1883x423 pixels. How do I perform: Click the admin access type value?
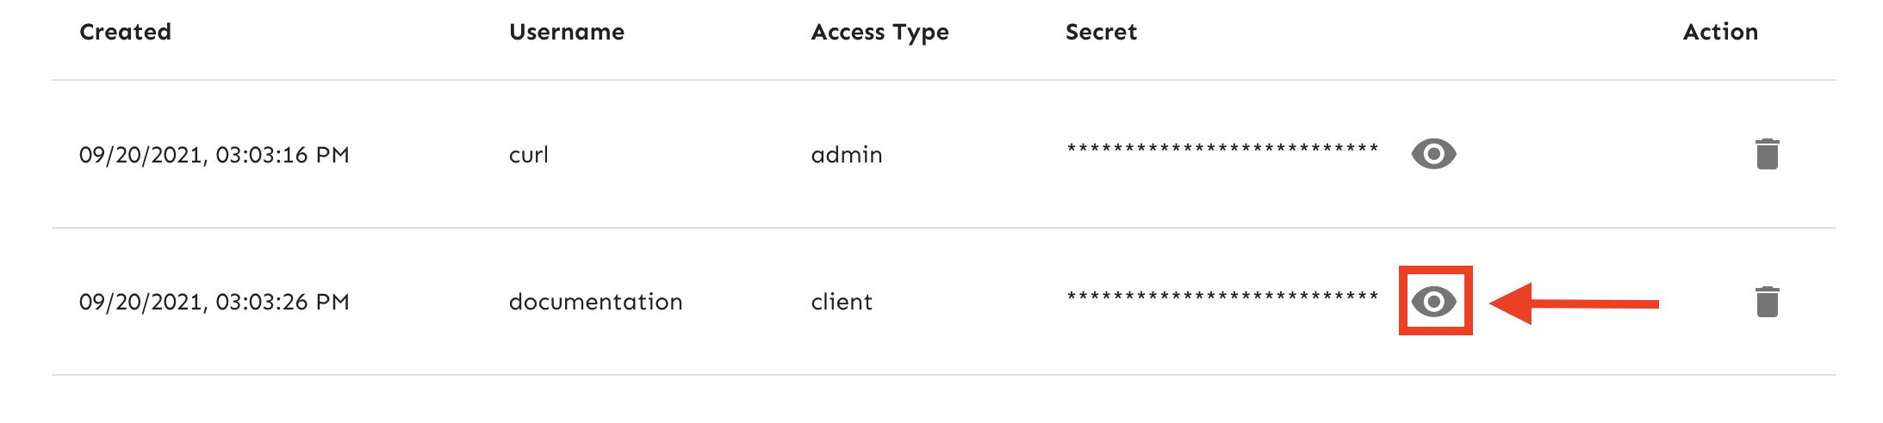[846, 155]
